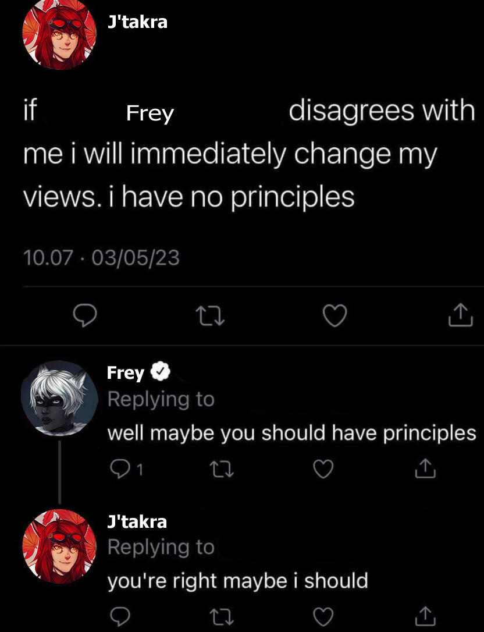
Task: Reply to "you're right maybe i should"
Action: [119, 615]
